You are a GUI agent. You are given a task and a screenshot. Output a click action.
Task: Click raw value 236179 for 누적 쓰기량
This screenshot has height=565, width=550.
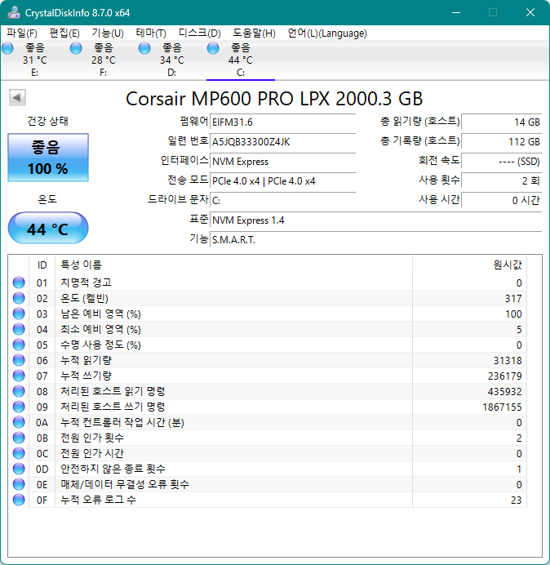pos(504,376)
